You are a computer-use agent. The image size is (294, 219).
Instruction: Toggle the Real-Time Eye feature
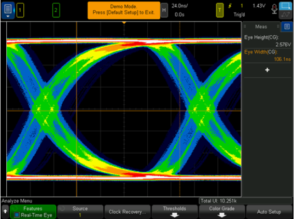click(x=33, y=212)
